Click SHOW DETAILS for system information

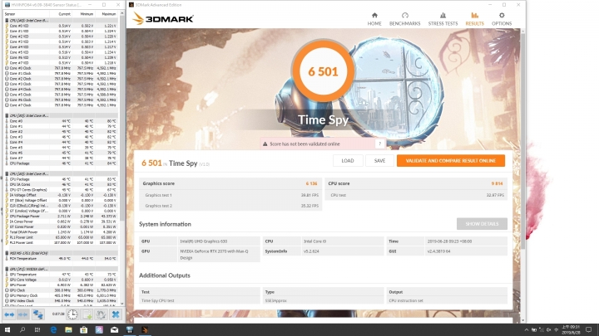coord(482,224)
